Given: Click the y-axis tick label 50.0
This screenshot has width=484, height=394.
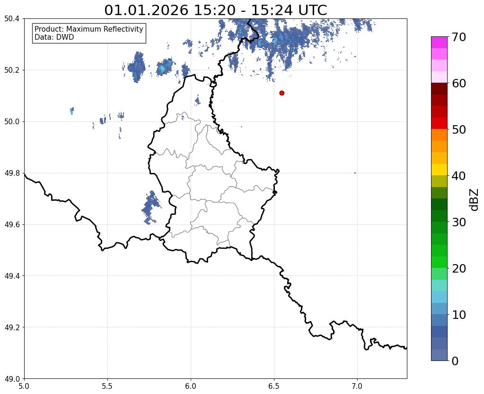Looking at the screenshot, I should (12, 122).
